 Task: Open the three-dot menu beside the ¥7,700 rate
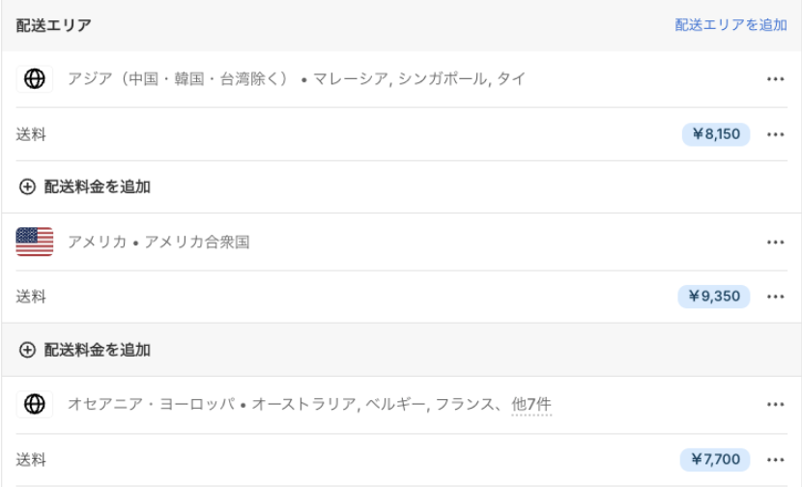775,459
